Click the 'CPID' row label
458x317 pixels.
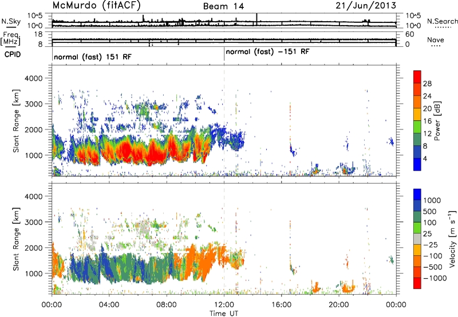[x=13, y=54]
